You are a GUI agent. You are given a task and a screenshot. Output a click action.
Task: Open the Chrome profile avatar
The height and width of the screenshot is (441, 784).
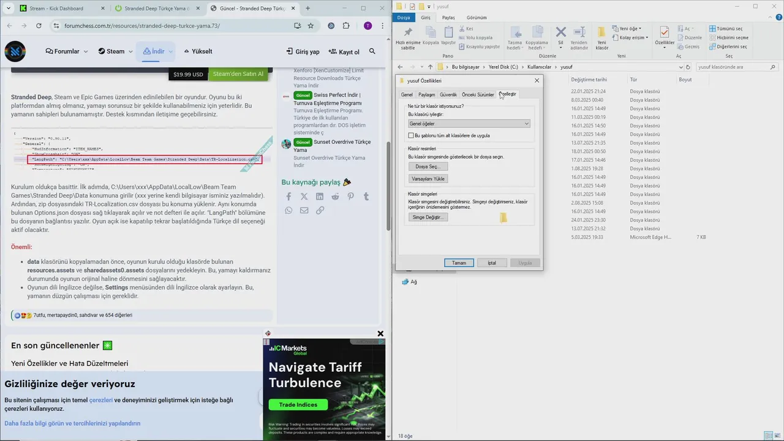click(x=367, y=26)
